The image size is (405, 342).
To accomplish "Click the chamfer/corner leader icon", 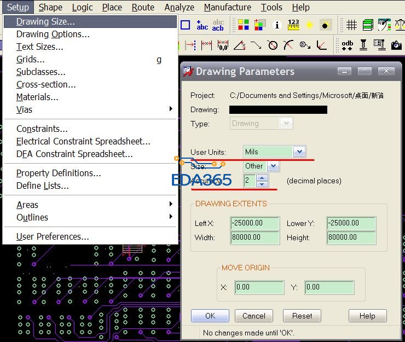I will click(322, 45).
